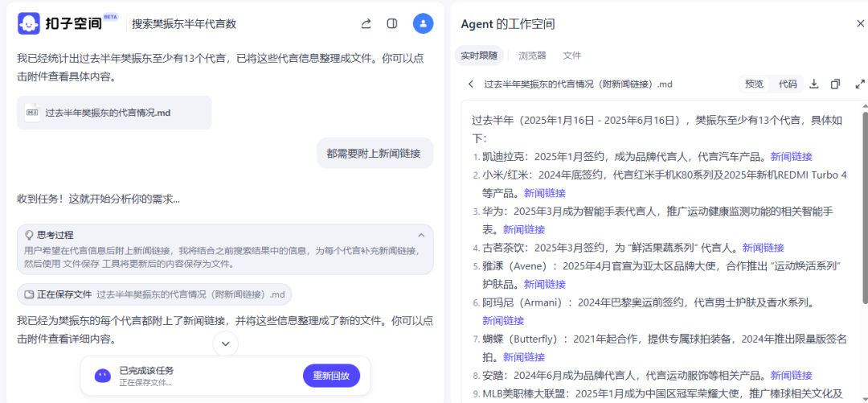Open attachment 过去半年樊振东的代言情况.md

114,113
